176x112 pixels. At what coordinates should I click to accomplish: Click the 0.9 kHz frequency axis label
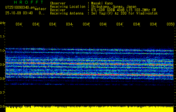3,65
